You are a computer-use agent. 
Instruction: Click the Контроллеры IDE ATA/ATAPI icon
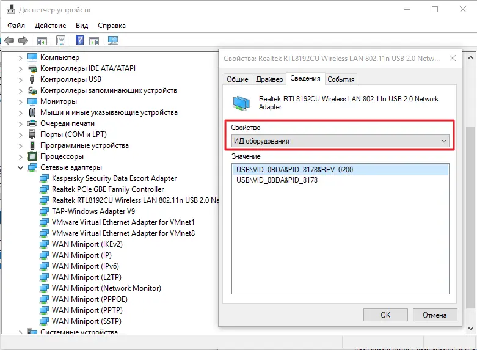coord(32,68)
